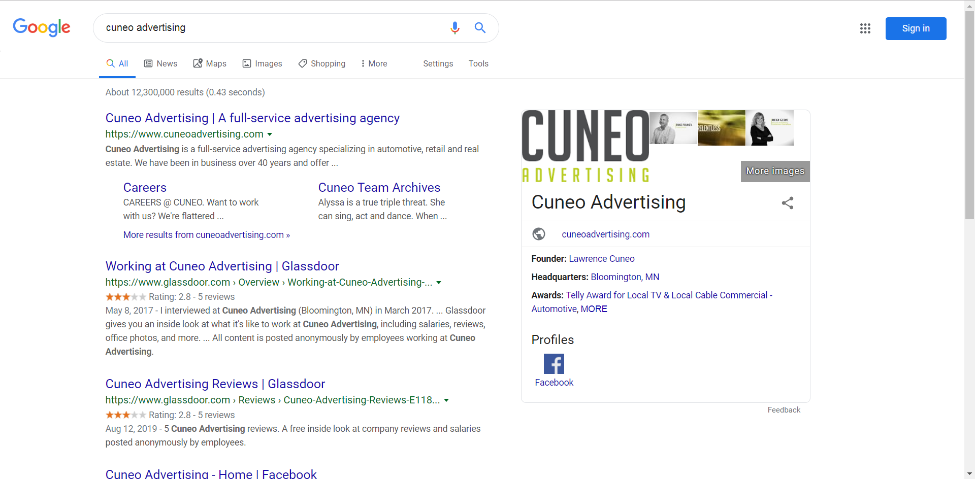975x479 pixels.
Task: Open the thumbnail of the woman with crossed arms
Action: [770, 128]
